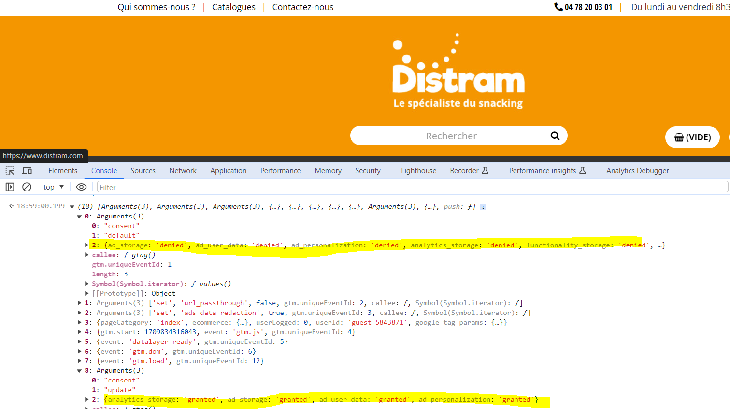The image size is (730, 409).
Task: Expand the callee: ƒ gtag() row
Action: click(87, 255)
